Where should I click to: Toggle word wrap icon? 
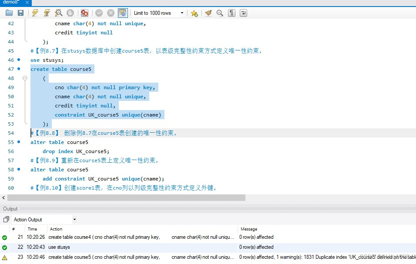pyautogui.click(x=243, y=13)
